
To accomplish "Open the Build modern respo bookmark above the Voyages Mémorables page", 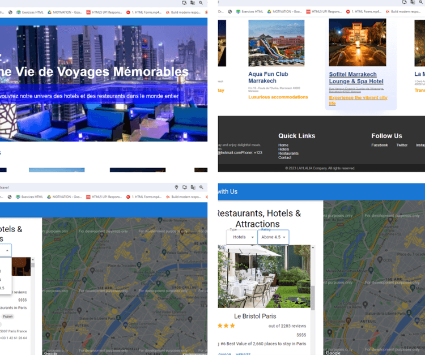I will click(x=183, y=12).
